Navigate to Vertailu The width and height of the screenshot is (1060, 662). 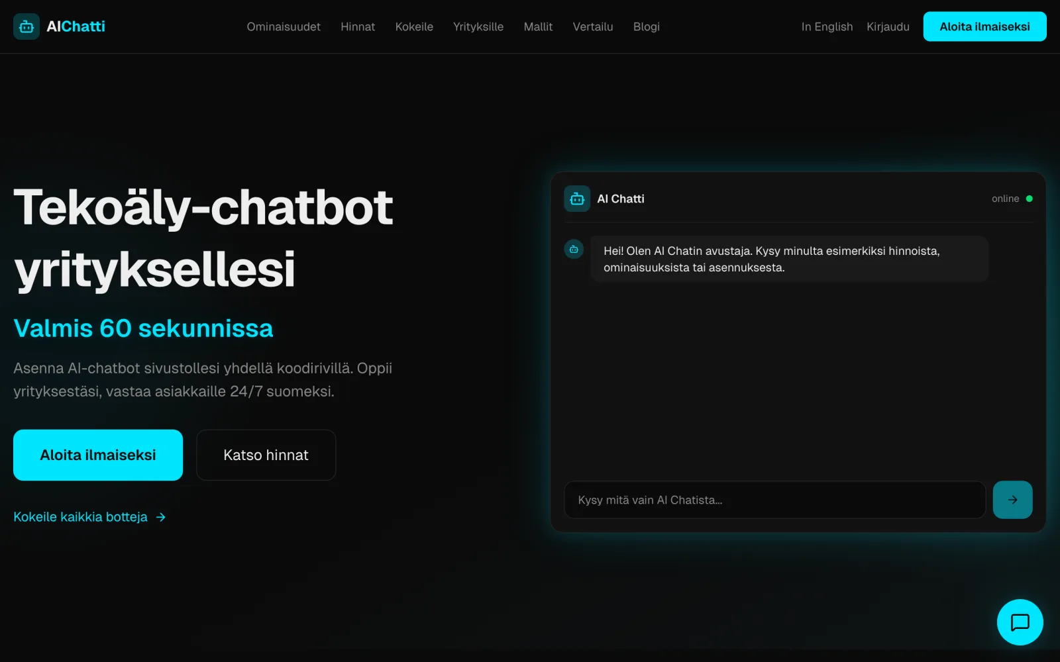coord(593,26)
